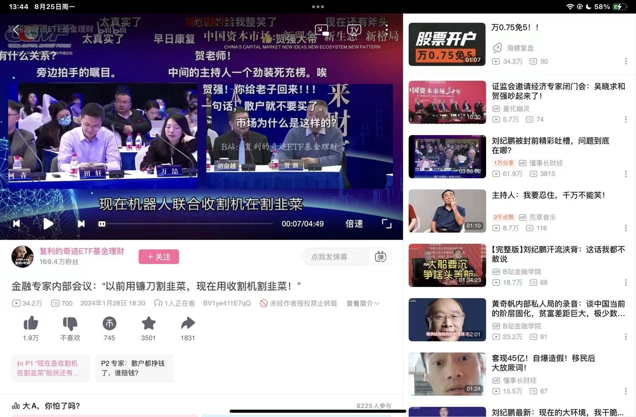
Task: Open the video player three-dot menu
Action: coord(386,30)
